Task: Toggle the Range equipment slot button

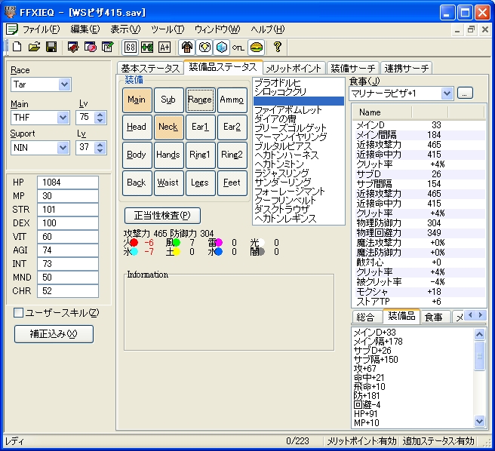Action: point(200,100)
